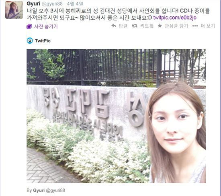Click the favorite star icon
The height and width of the screenshot is (196, 221).
pos(160,26)
